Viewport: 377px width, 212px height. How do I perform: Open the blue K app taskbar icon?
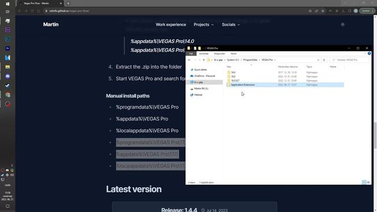click(x=8, y=58)
